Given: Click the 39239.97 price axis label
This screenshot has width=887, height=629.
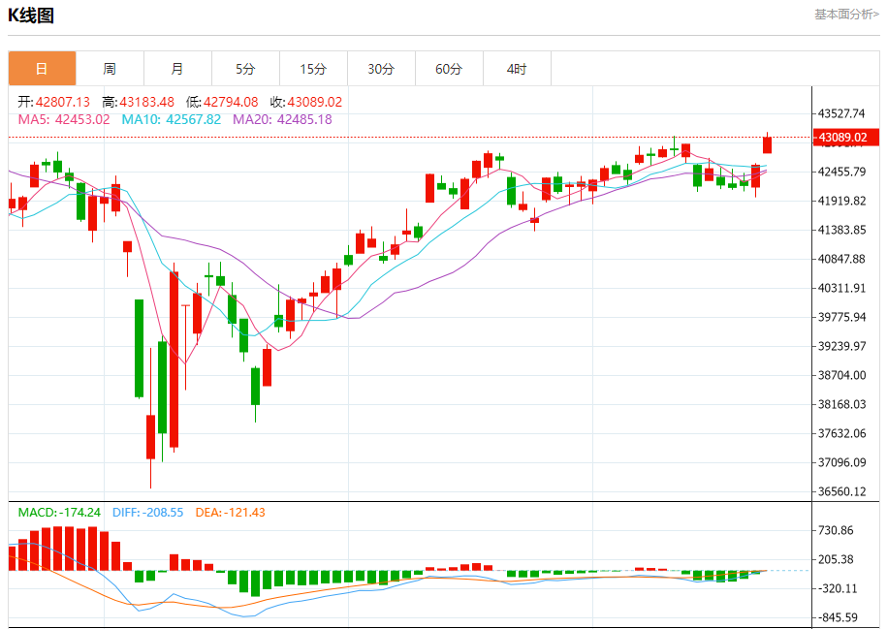Looking at the screenshot, I should pos(841,346).
